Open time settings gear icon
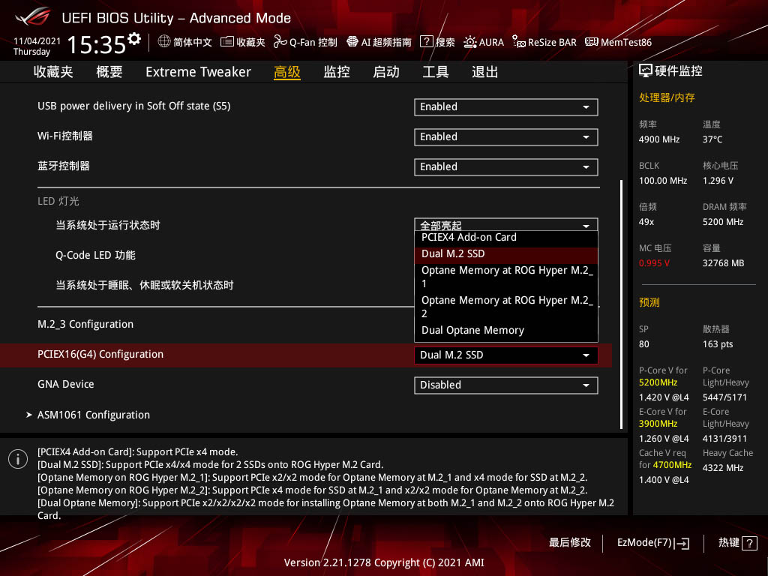 [x=134, y=39]
